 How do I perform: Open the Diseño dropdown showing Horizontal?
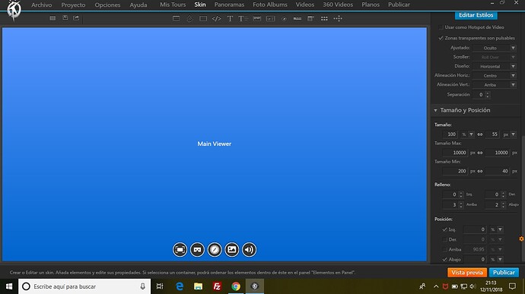coord(495,66)
